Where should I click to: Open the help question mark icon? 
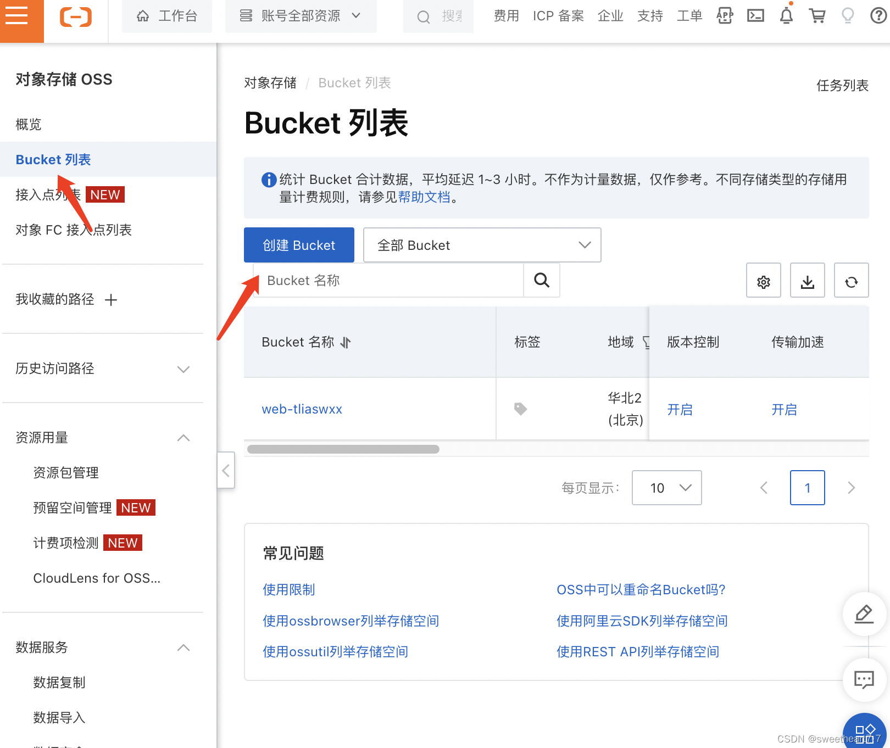coord(878,16)
